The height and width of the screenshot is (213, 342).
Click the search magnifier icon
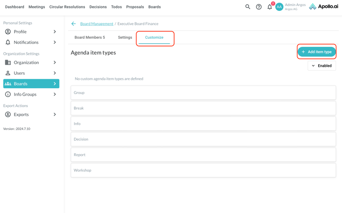[x=248, y=7]
